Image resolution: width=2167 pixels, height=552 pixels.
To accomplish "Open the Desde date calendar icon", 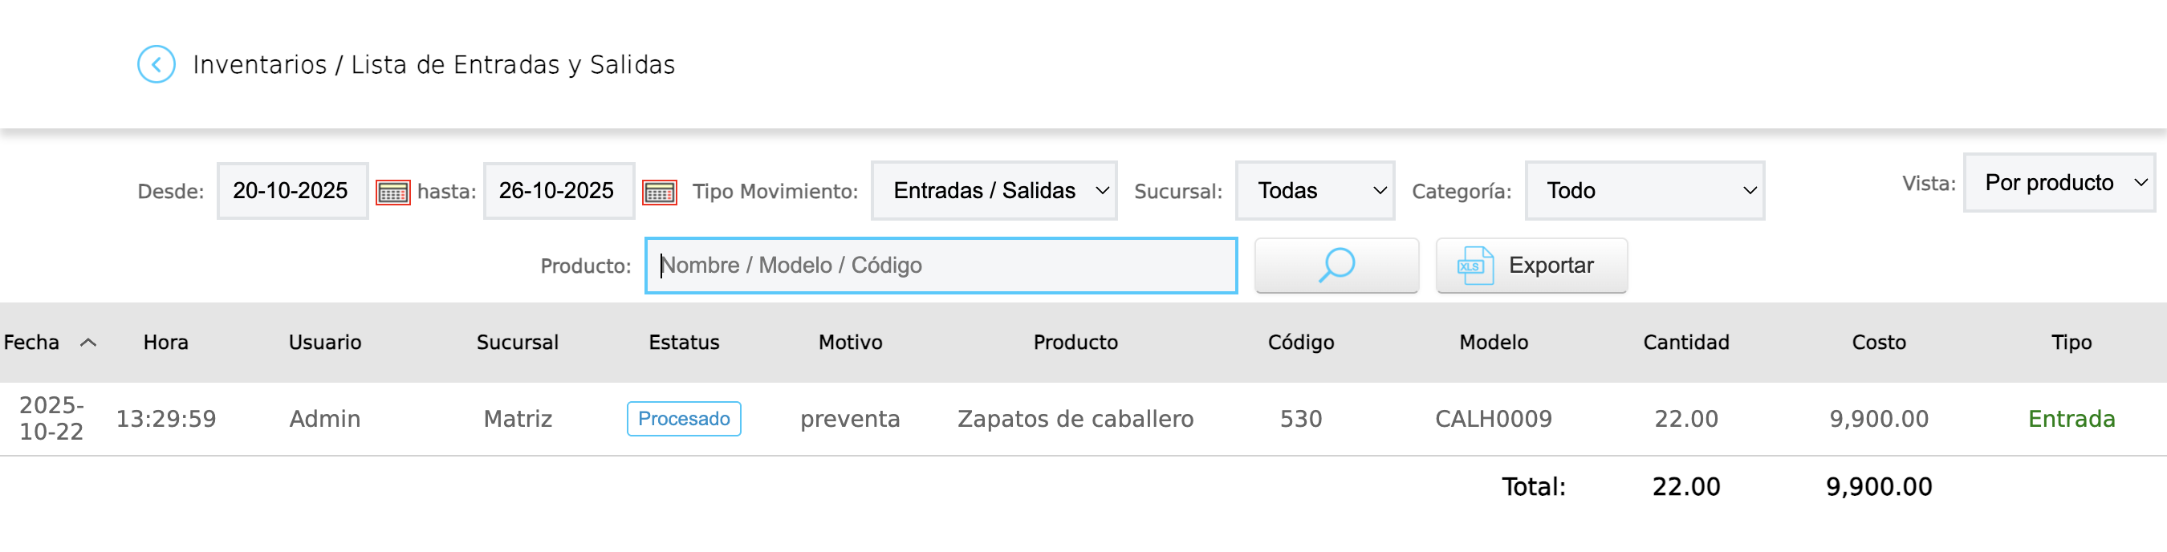I will pos(392,192).
